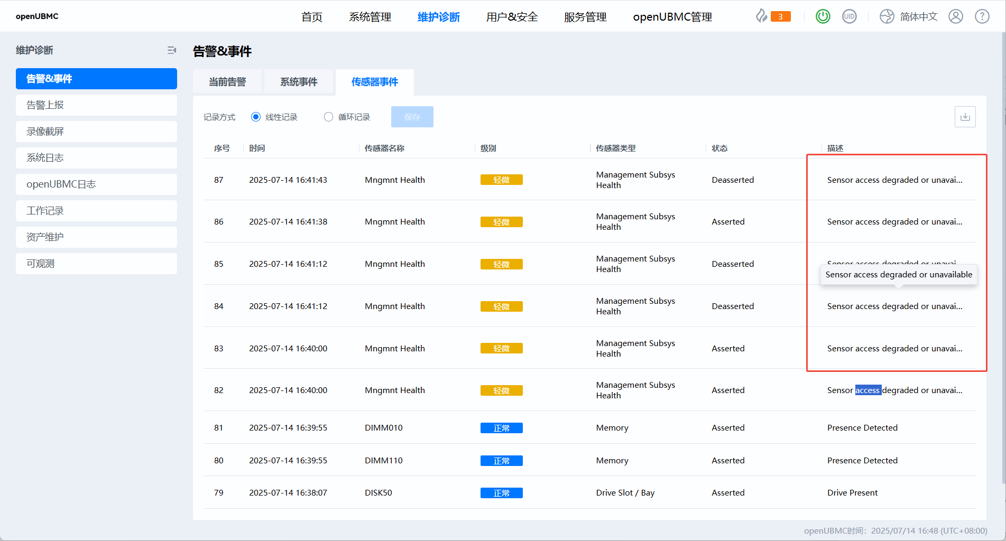Viewport: 1006px width, 541px height.
Task: Open the orange alarm count badge 3
Action: click(x=780, y=16)
